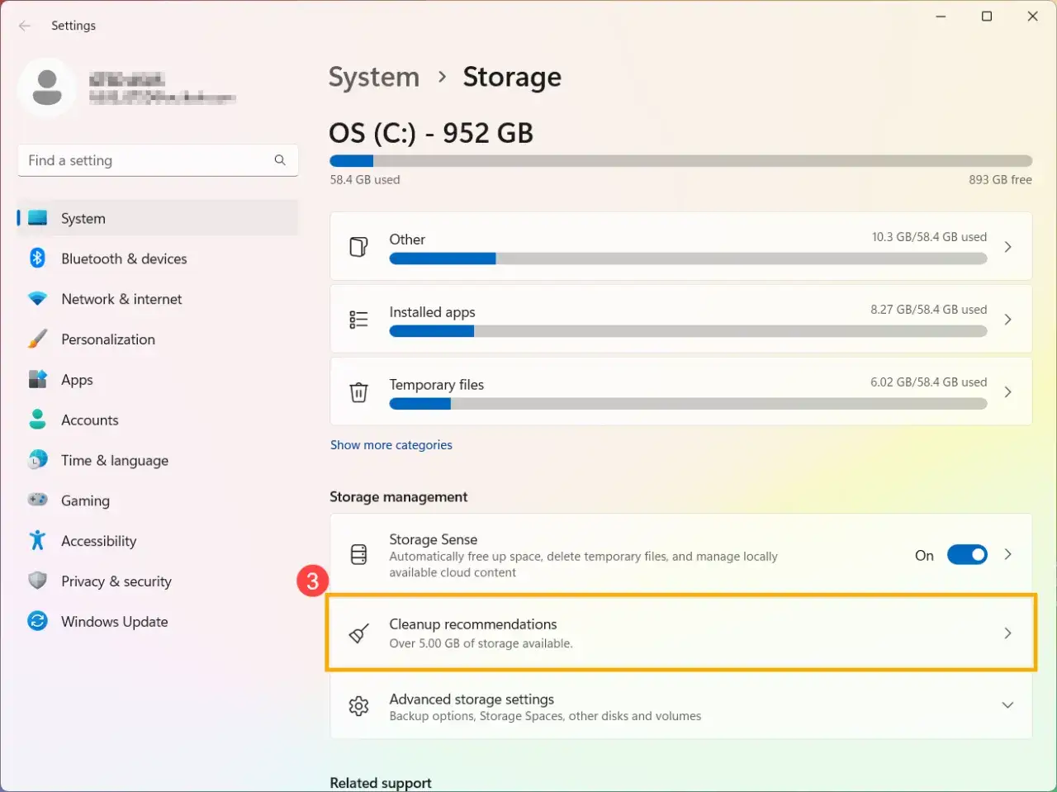The height and width of the screenshot is (792, 1057).
Task: Click the Advanced storage settings gear icon
Action: pyautogui.click(x=358, y=706)
